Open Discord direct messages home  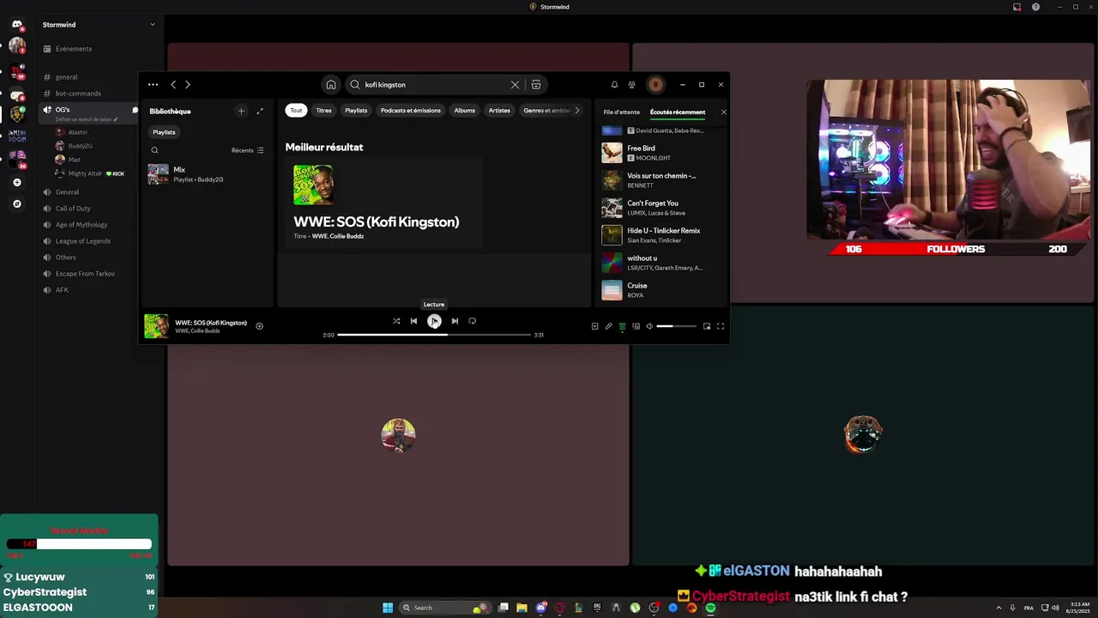(x=17, y=24)
